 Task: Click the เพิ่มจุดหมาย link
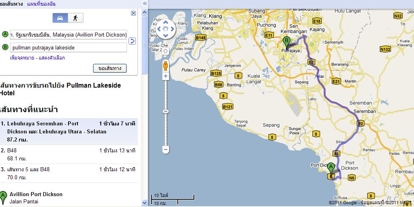(x=22, y=58)
